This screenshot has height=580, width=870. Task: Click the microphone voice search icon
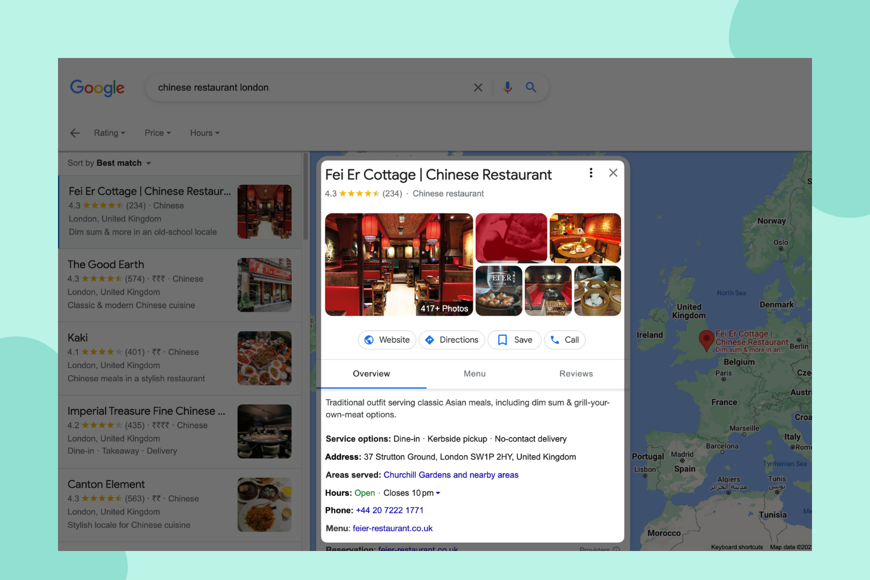(x=507, y=88)
